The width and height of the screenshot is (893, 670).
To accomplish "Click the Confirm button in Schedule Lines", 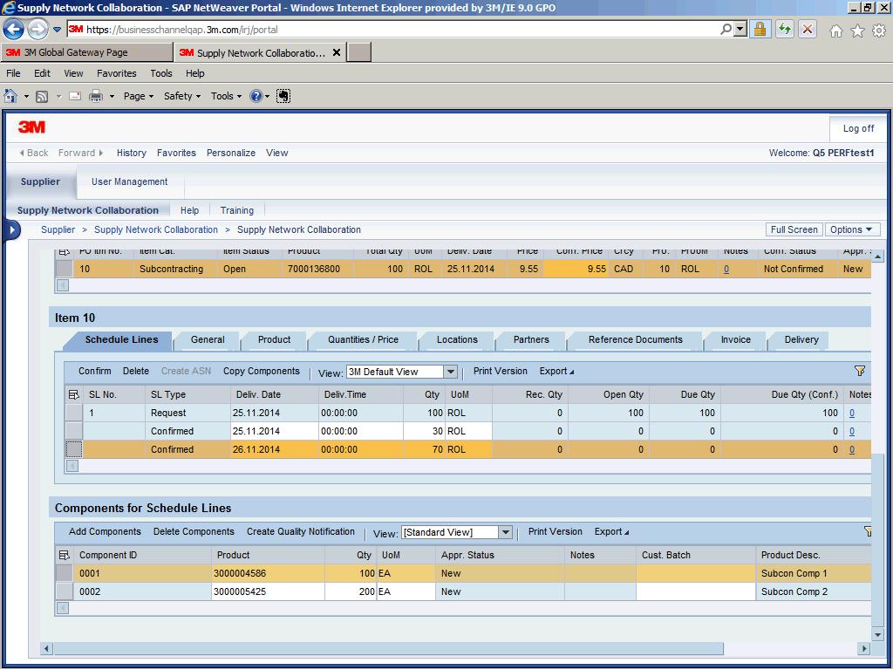I will click(94, 371).
